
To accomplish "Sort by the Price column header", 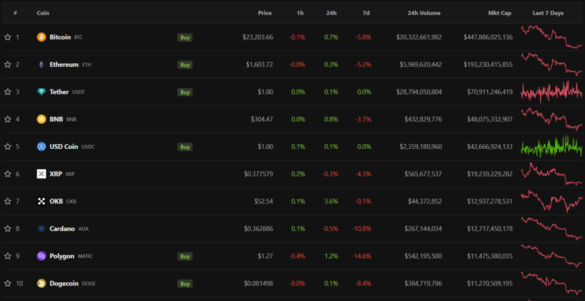I will (265, 13).
